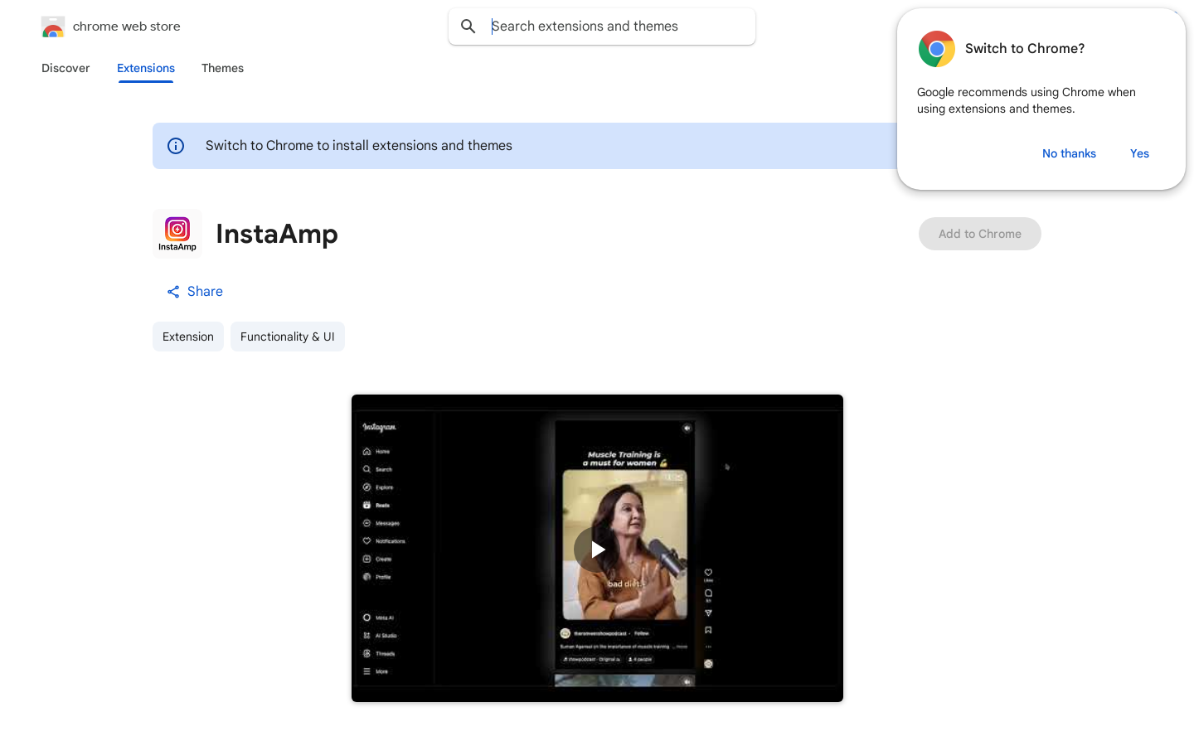This screenshot has height=746, width=1194.
Task: Open the Discover tab
Action: 66,68
